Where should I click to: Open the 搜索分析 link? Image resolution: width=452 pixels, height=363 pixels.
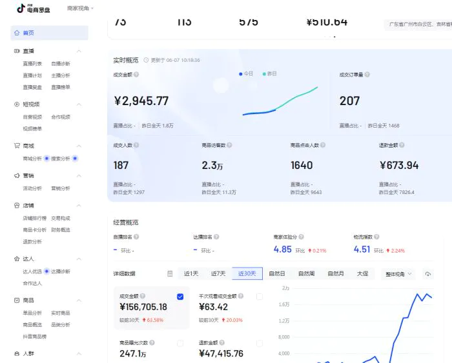[61, 159]
